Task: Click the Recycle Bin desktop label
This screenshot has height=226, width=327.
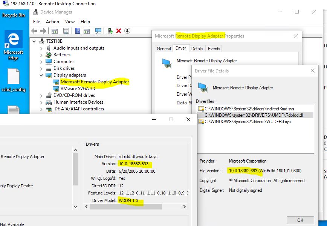Action: coord(14,15)
